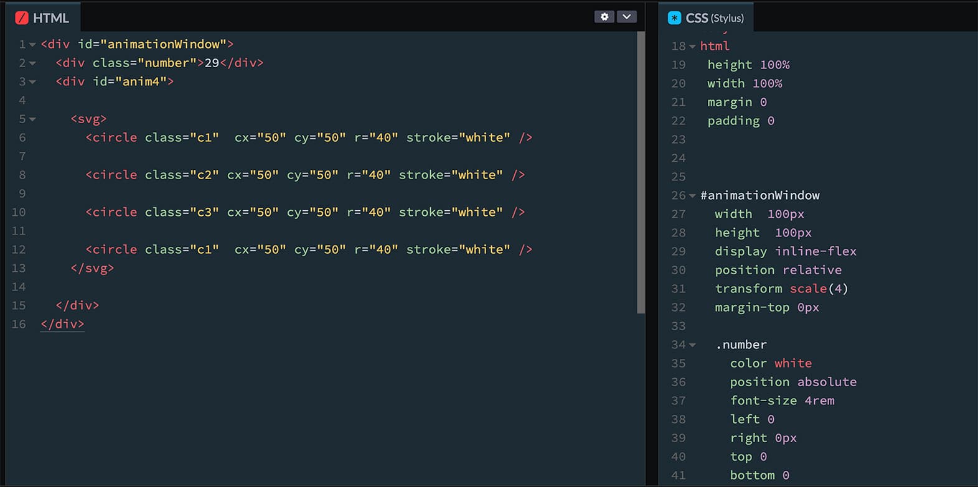The height and width of the screenshot is (487, 978).
Task: Click the id "animationWindow" attribute in HTML
Action: tap(152, 44)
